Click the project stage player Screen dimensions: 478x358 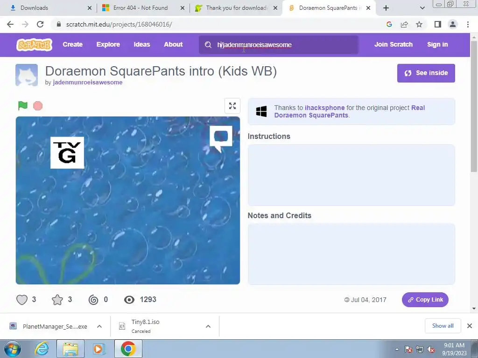[x=128, y=200]
